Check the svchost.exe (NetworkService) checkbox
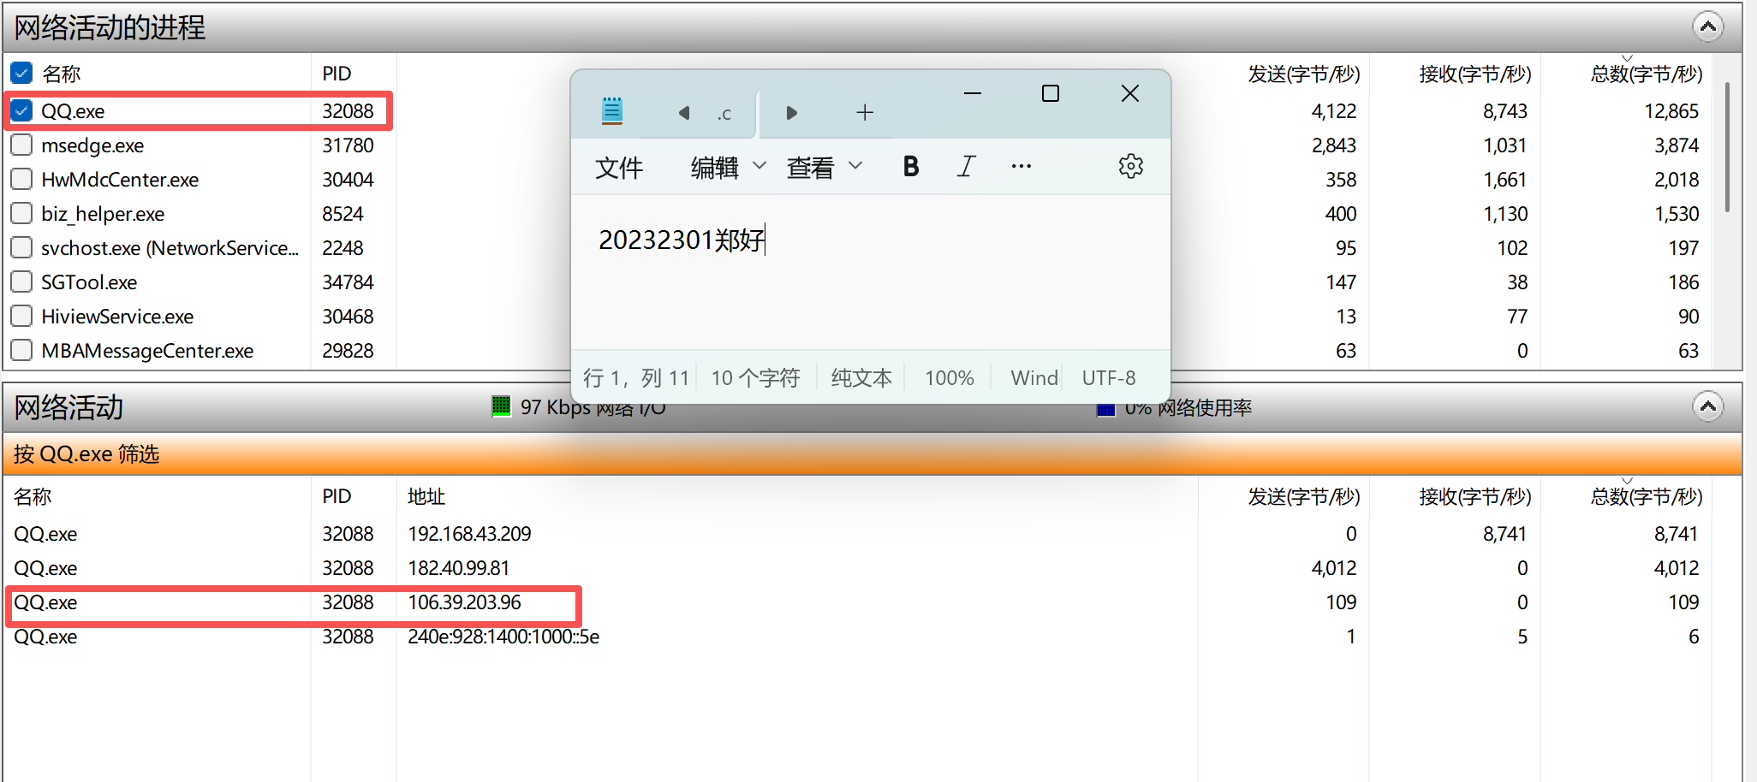Viewport: 1757px width, 782px height. tap(21, 247)
